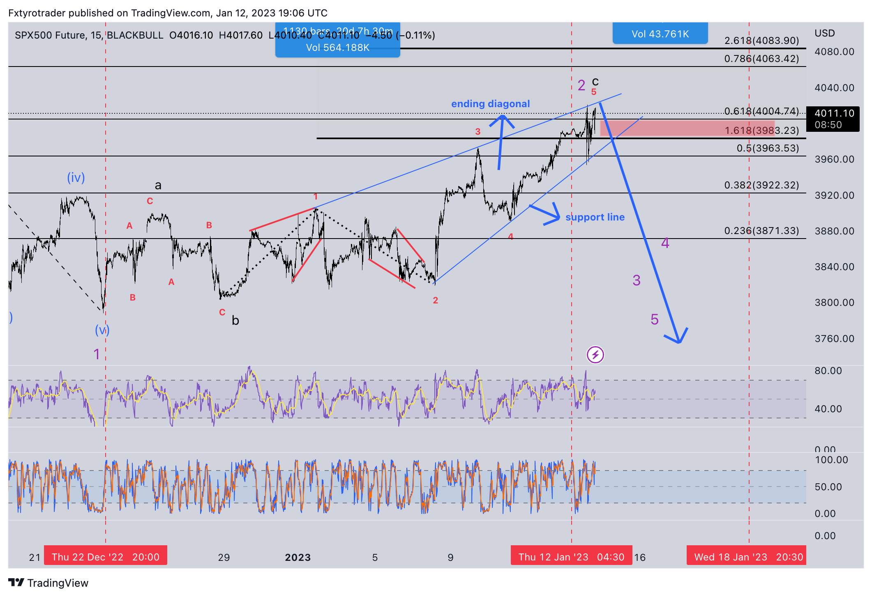The width and height of the screenshot is (872, 597).
Task: Click the USD currency label on price axis
Action: [x=825, y=33]
